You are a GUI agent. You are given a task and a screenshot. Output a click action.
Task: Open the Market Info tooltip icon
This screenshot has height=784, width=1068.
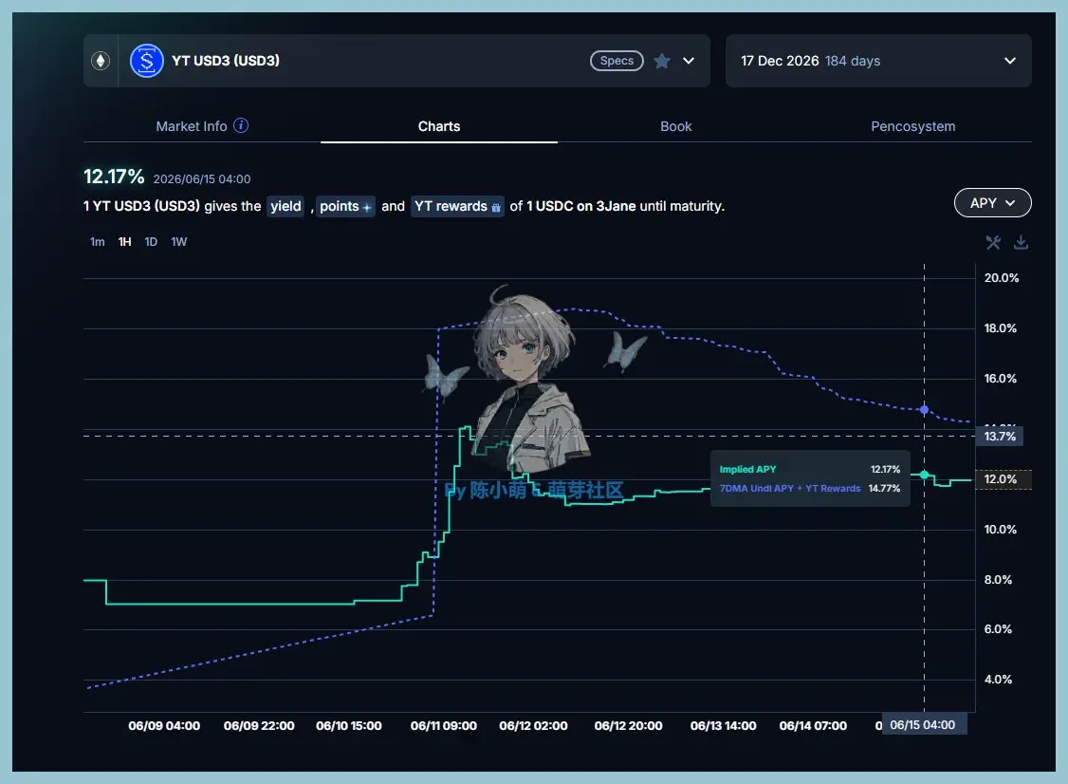241,125
